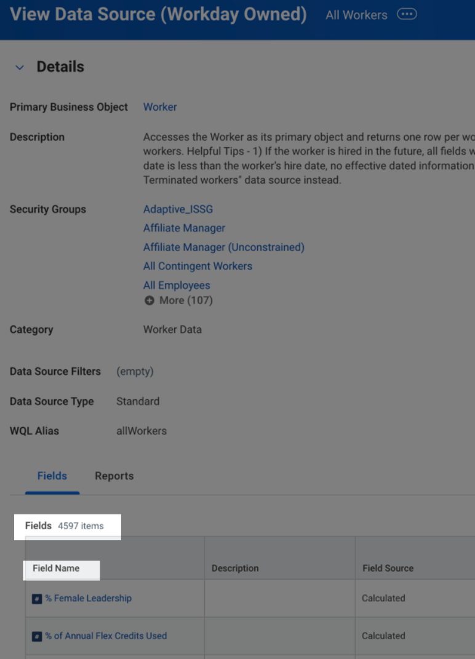
Task: Click the % Female Leadership field icon
Action: pyautogui.click(x=37, y=599)
